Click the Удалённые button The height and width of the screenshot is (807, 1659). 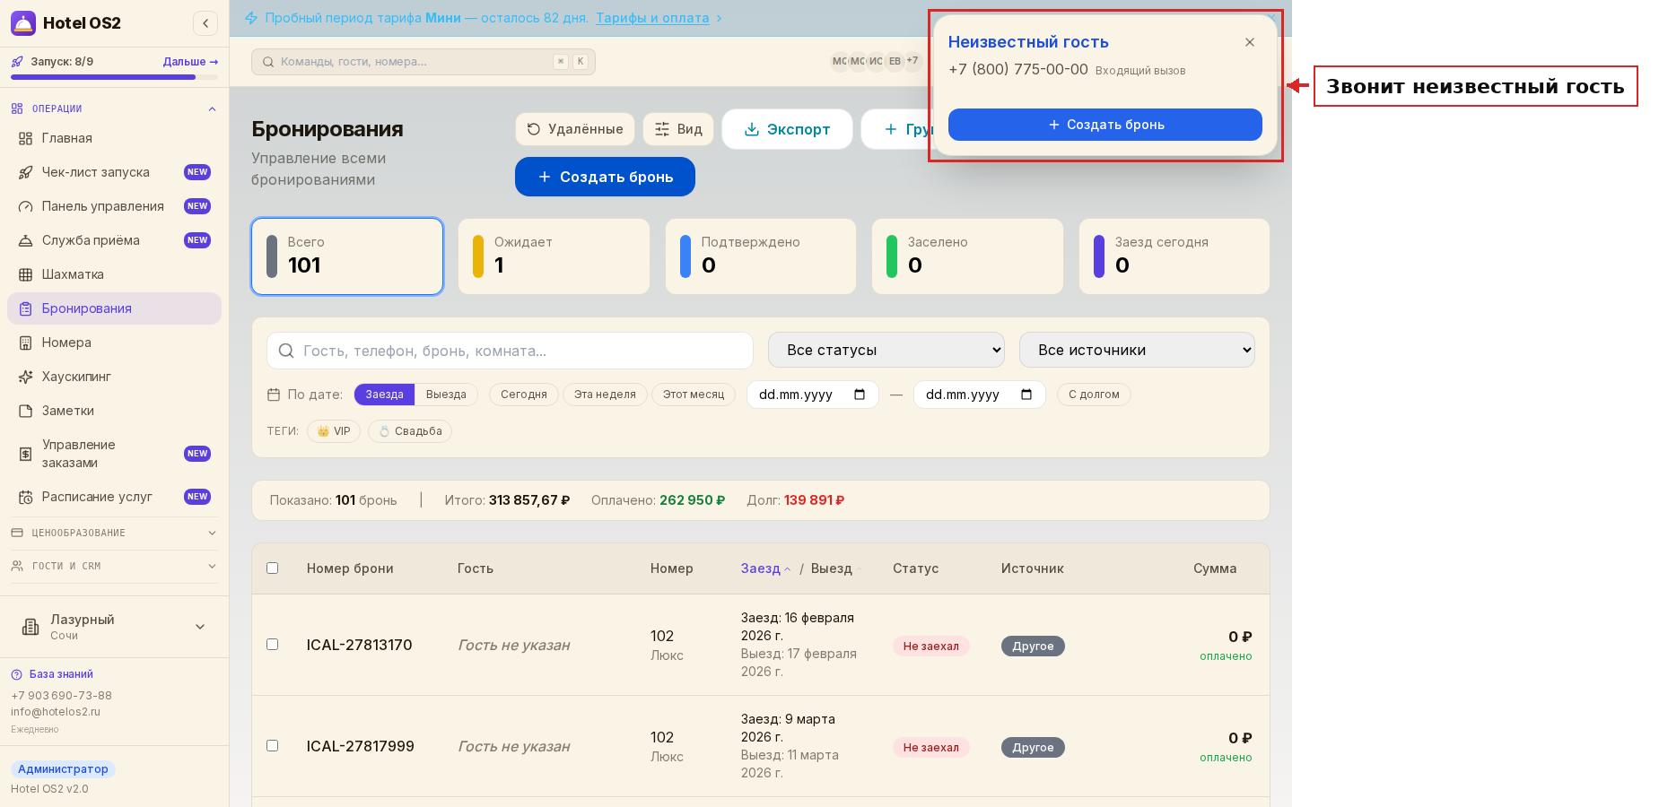[x=575, y=129]
